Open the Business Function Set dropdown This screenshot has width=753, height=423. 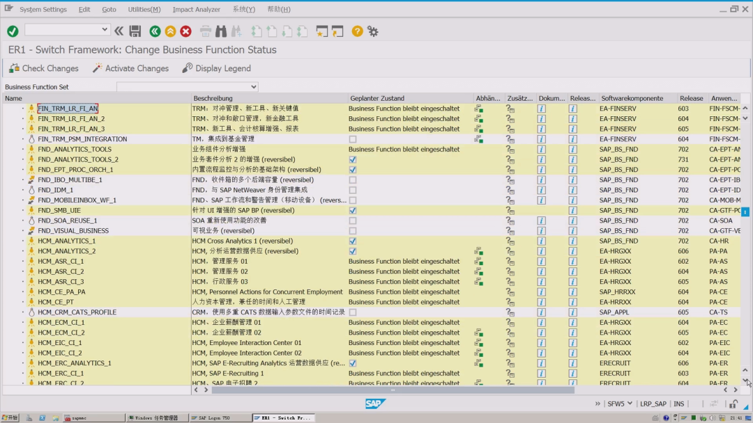point(254,87)
